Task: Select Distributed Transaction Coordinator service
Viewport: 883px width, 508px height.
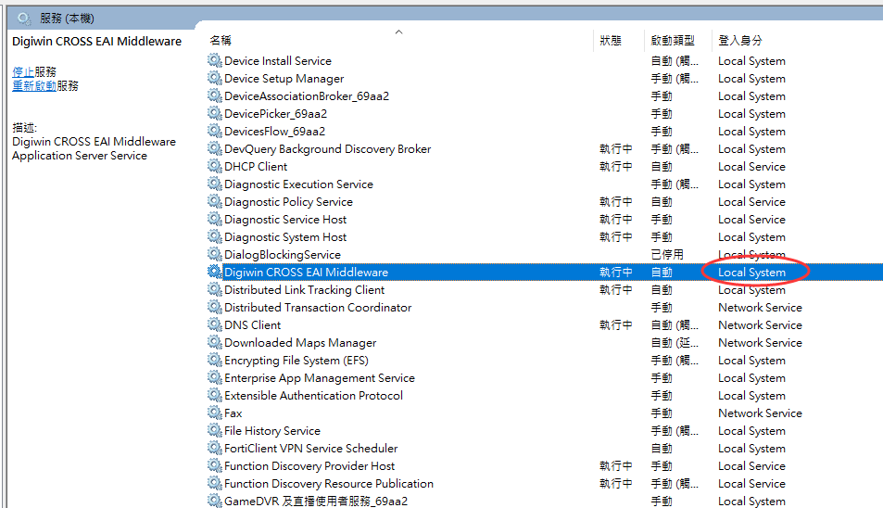Action: [x=318, y=308]
